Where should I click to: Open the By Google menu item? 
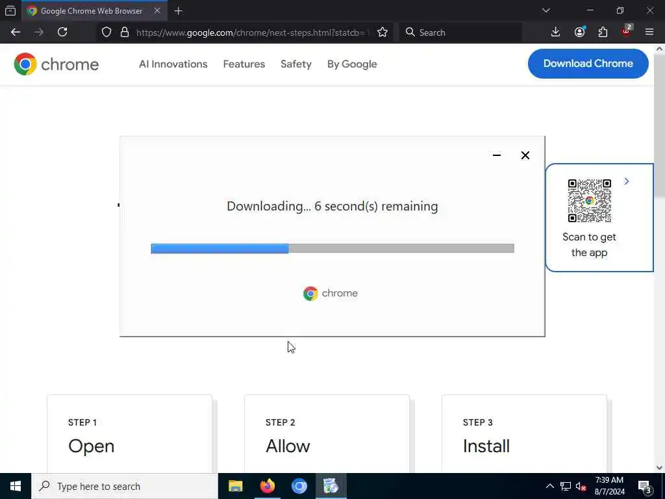pyautogui.click(x=352, y=64)
